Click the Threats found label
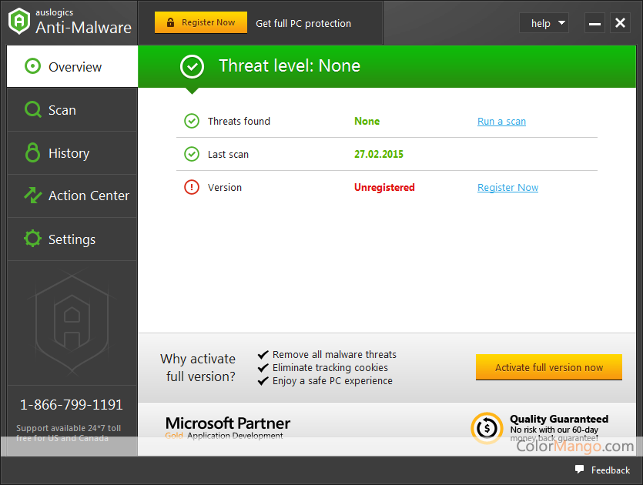Image resolution: width=643 pixels, height=485 pixels. coord(239,121)
